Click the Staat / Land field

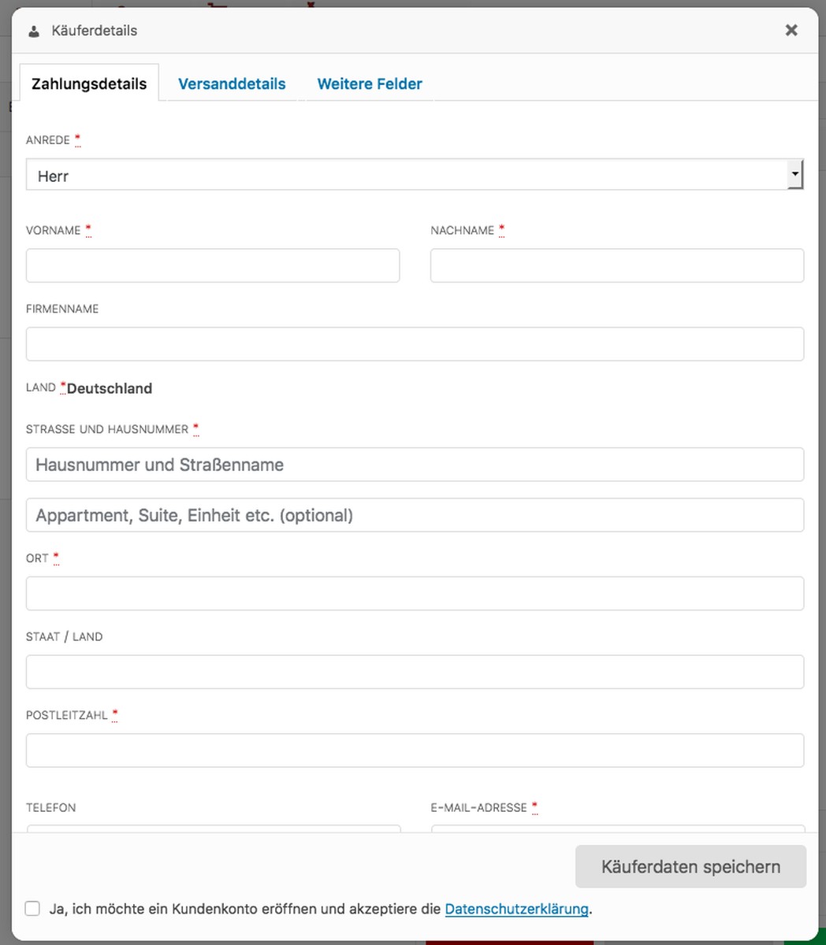[x=415, y=672]
